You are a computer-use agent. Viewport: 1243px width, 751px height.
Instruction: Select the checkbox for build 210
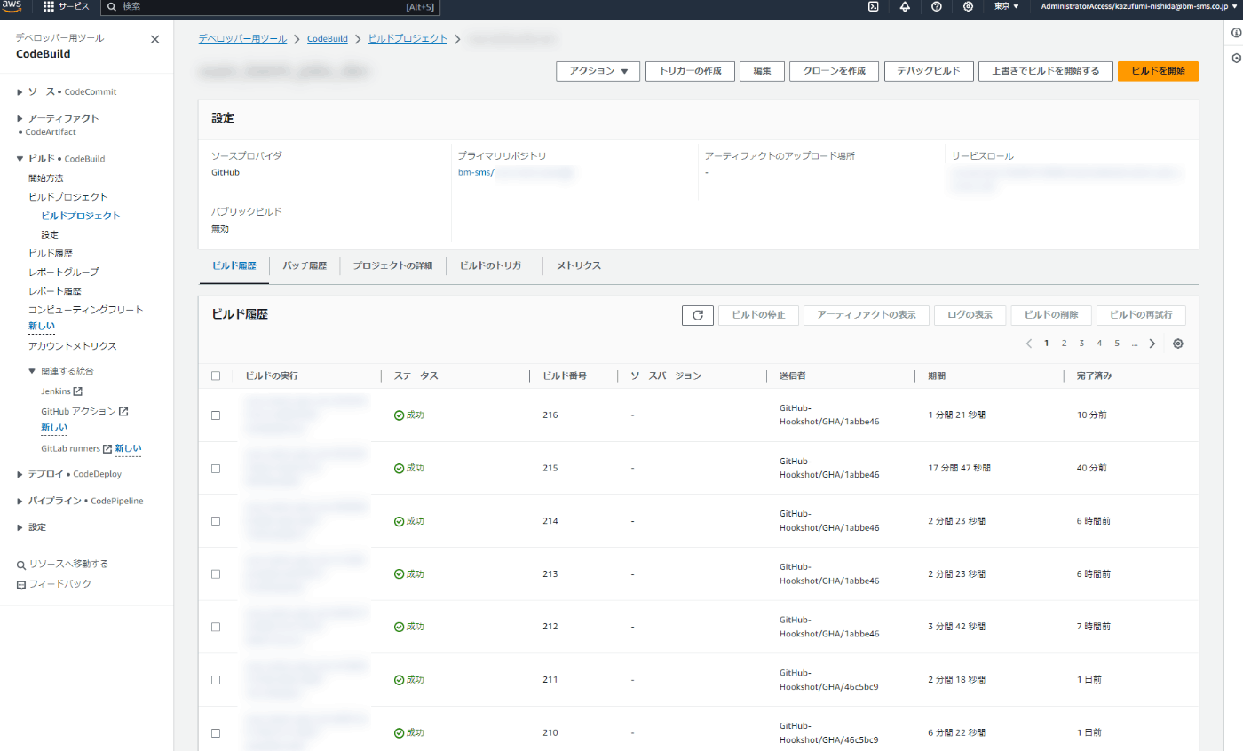pos(216,733)
